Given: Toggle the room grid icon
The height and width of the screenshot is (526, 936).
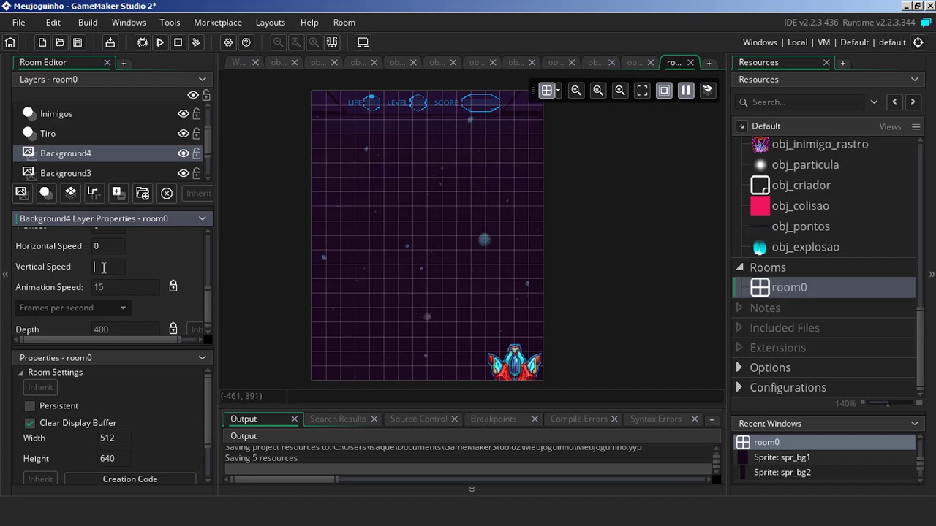Looking at the screenshot, I should 546,91.
